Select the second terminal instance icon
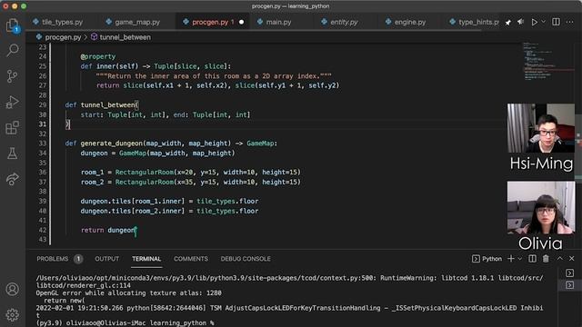Image resolution: width=582 pixels, height=327 pixels. click(x=570, y=285)
